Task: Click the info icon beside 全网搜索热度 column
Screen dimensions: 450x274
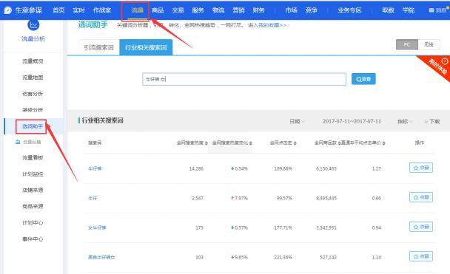Action: 206,143
